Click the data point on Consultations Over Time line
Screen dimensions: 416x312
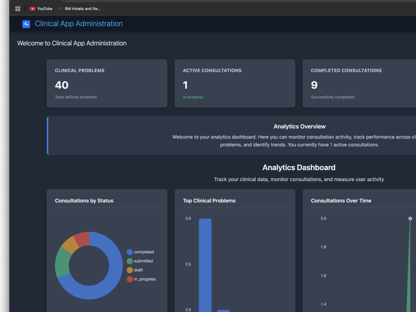point(410,219)
